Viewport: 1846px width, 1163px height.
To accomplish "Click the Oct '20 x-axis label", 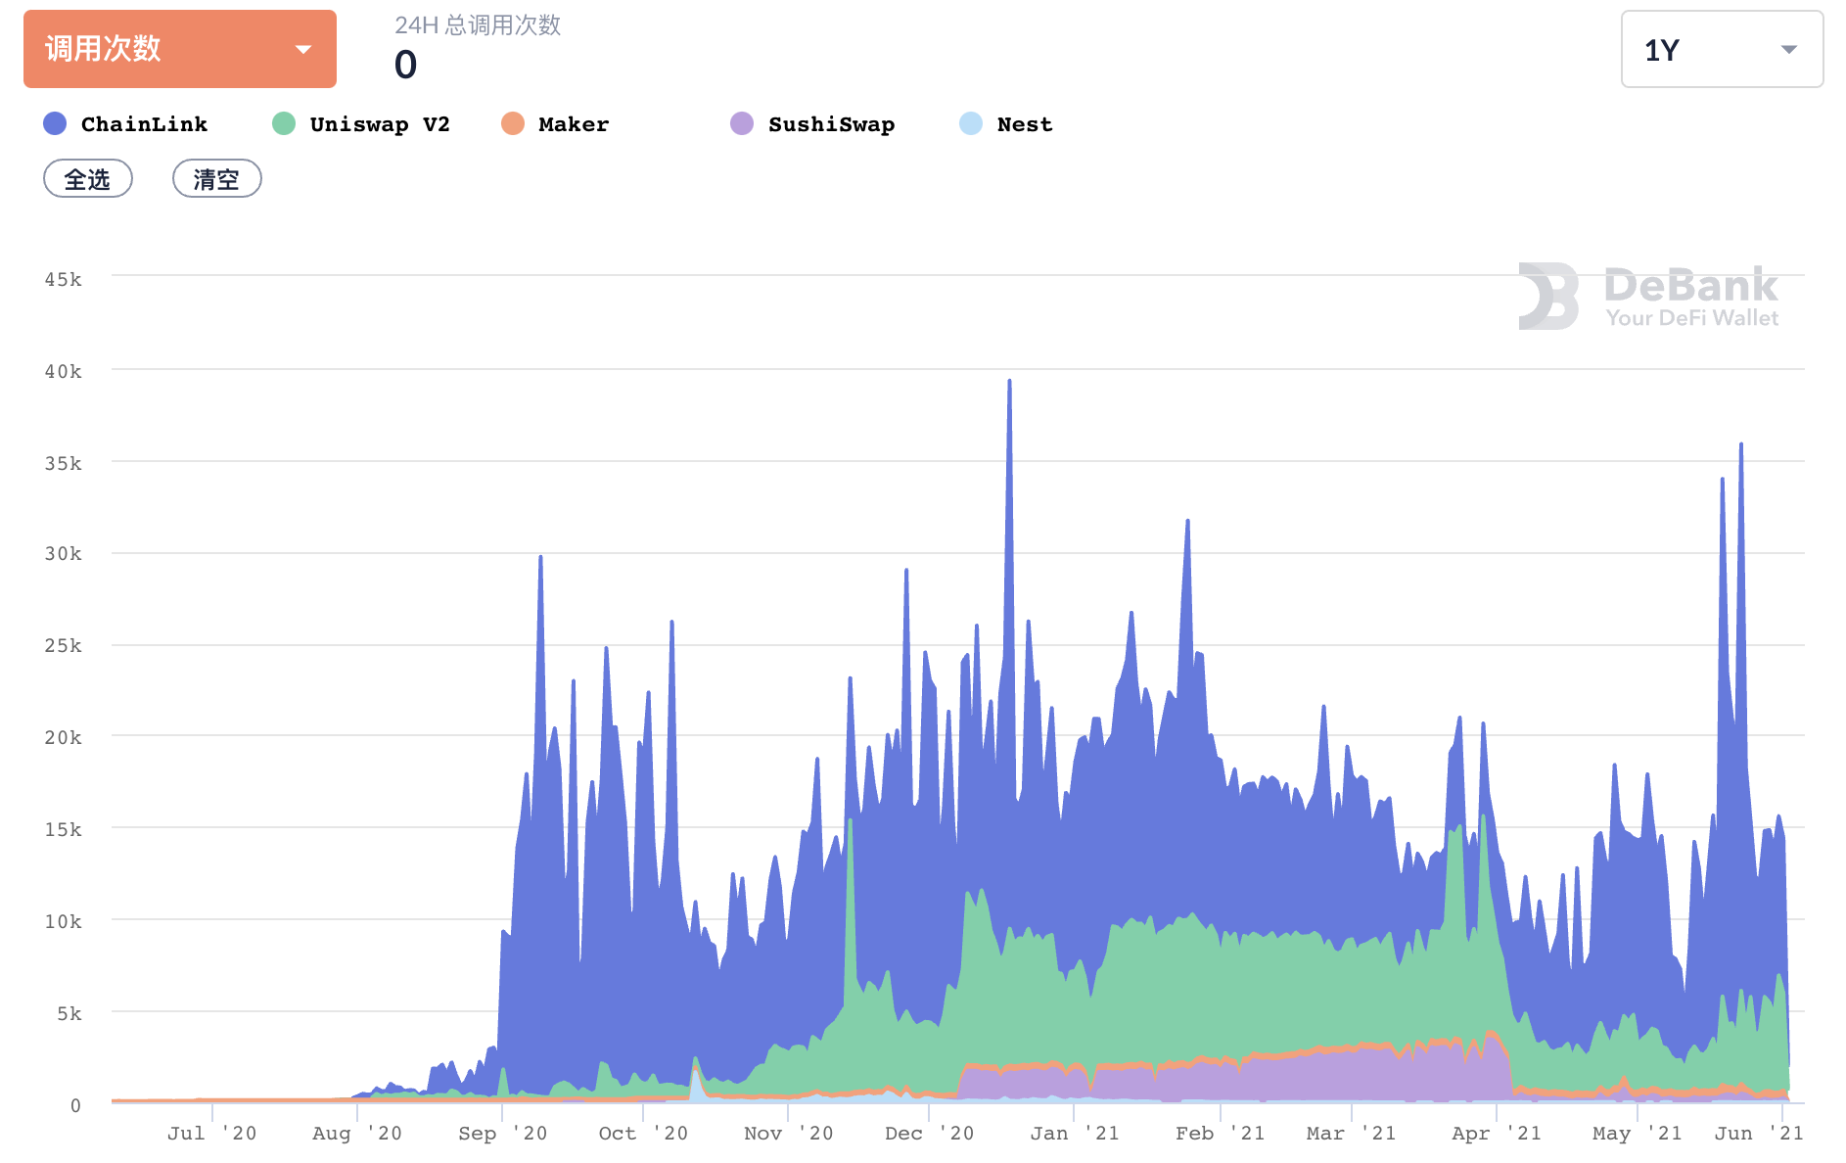I will 644,1134.
